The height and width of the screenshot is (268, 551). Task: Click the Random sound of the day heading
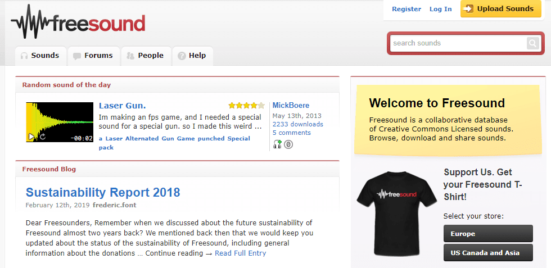point(66,85)
